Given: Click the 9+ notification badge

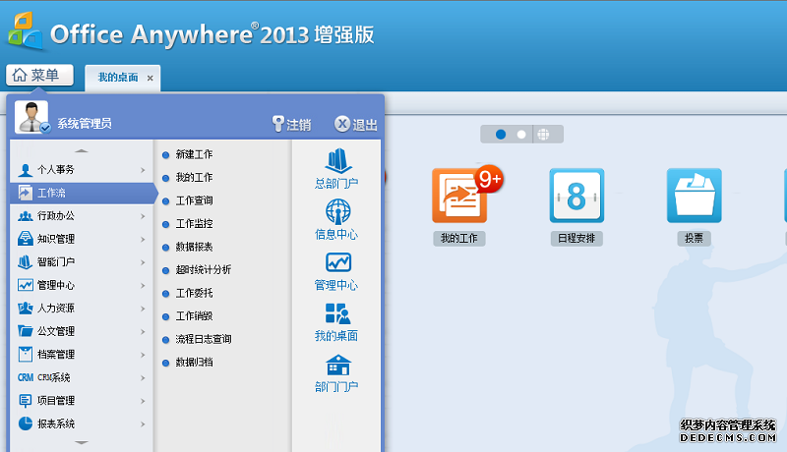Looking at the screenshot, I should click(x=489, y=179).
